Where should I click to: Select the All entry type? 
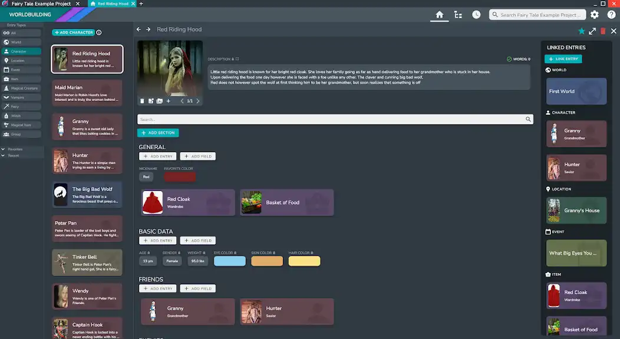pos(21,33)
